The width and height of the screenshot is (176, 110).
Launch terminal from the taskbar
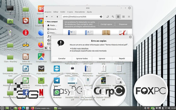[12, 108]
